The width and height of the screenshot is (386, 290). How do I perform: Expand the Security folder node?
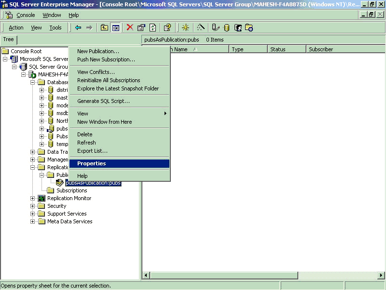pos(32,206)
